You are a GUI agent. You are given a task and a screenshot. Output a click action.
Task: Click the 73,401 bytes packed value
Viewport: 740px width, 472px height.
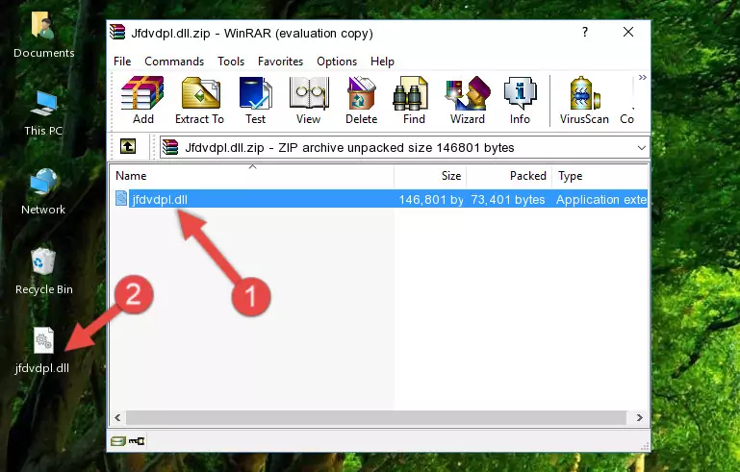click(508, 199)
